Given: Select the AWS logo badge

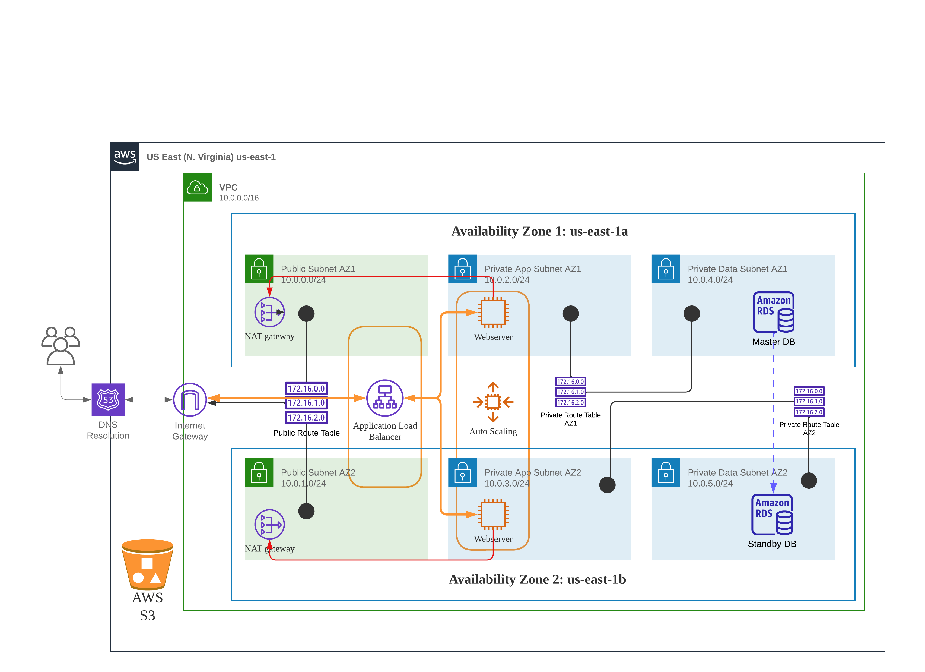Looking at the screenshot, I should pos(125,157).
